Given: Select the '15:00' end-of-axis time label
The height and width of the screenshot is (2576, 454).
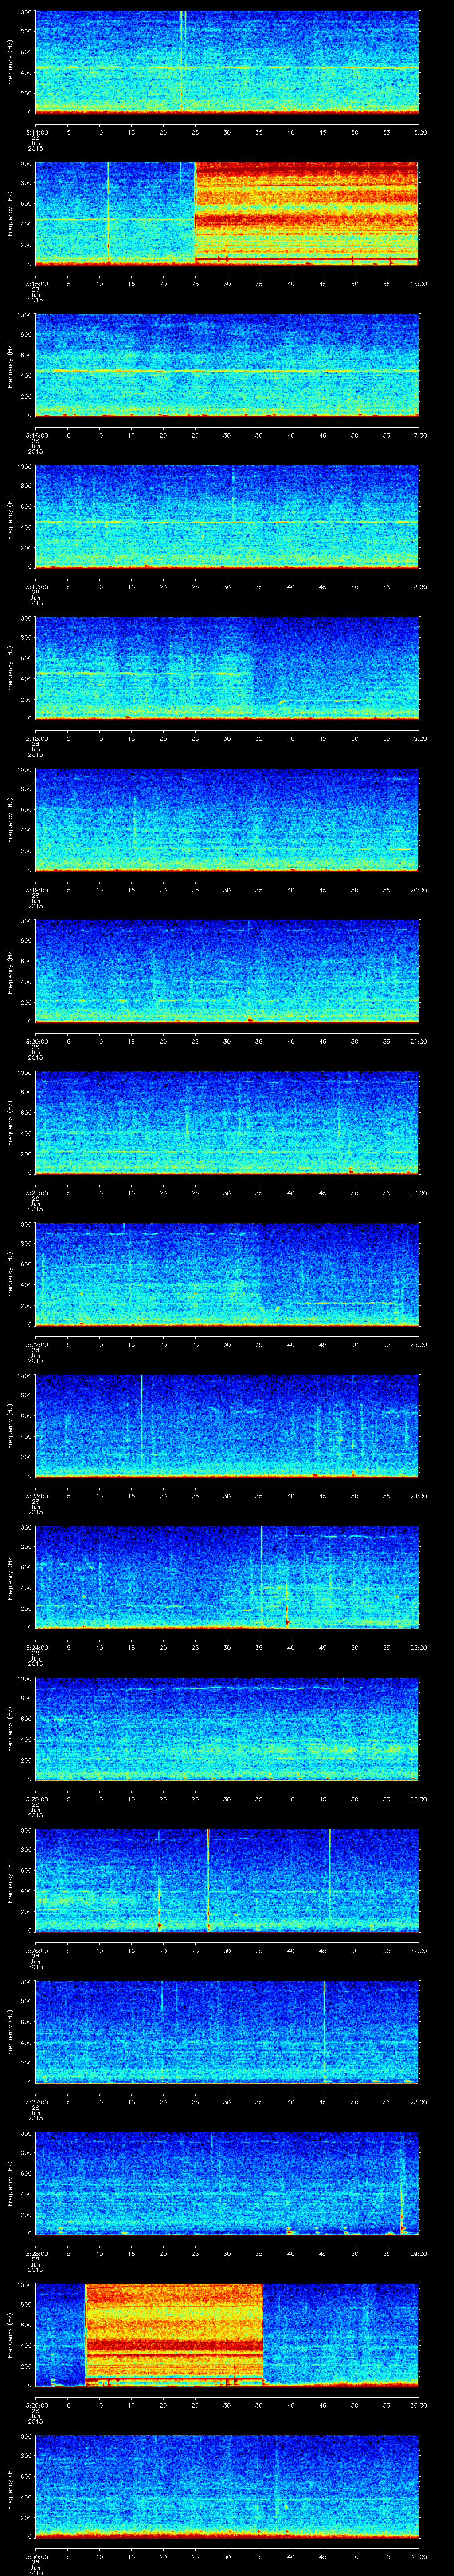Looking at the screenshot, I should [x=418, y=132].
